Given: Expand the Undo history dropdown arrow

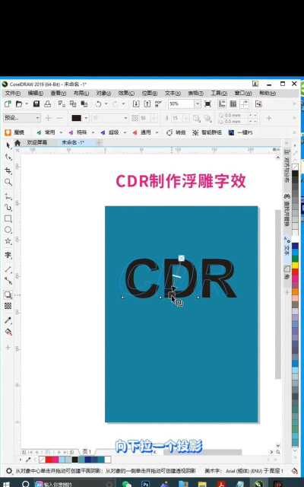Looking at the screenshot, I should 106,103.
